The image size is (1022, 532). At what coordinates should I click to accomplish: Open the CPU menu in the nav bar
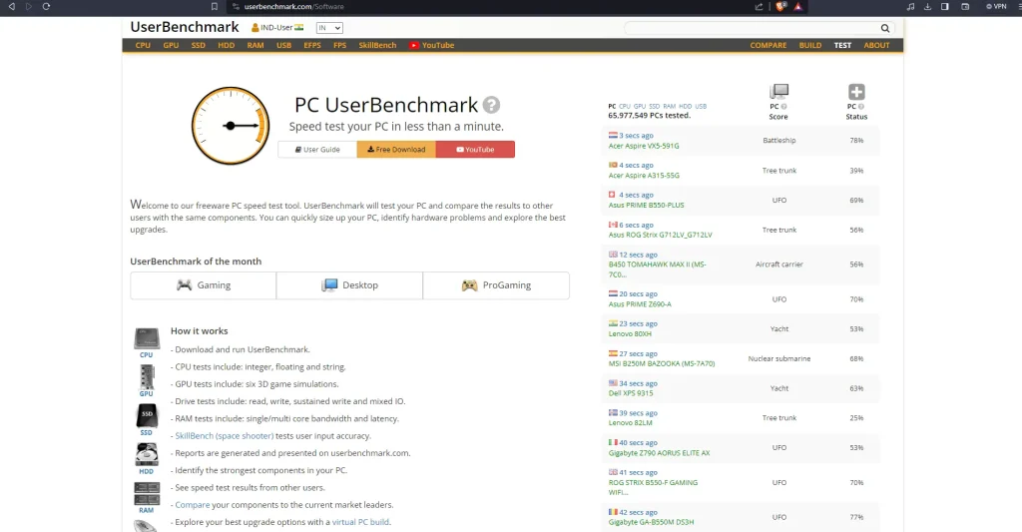(x=143, y=46)
